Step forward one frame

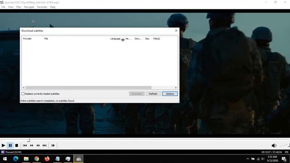53,145
